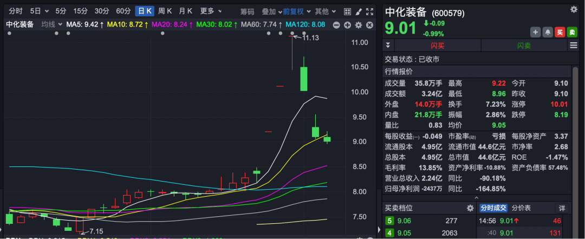The height and width of the screenshot is (239, 585).
Task: Click the MA10: 8.72 indicator label
Action: (x=128, y=25)
